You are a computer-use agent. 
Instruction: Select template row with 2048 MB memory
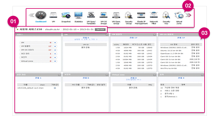pyautogui.click(x=133, y=62)
